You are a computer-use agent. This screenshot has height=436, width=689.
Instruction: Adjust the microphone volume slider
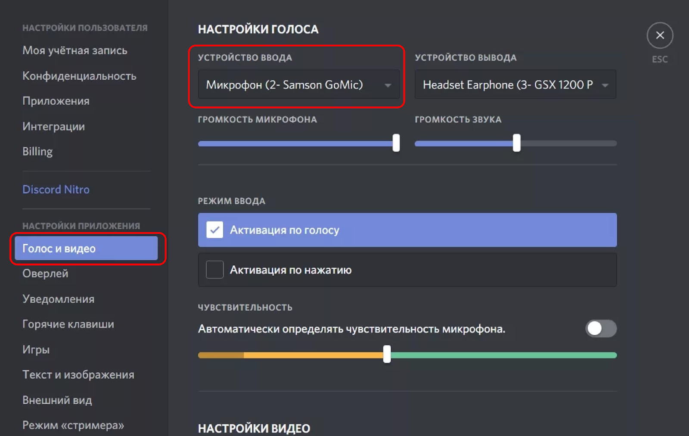395,143
